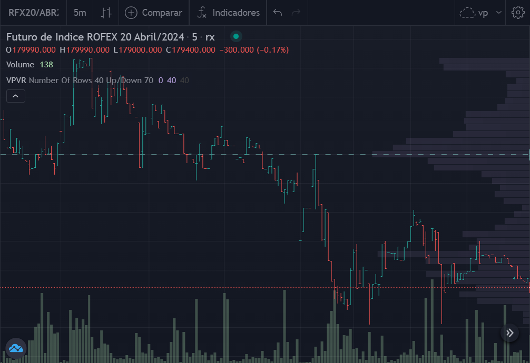This screenshot has height=363, width=530.
Task: Open the chart settings gear
Action: click(518, 13)
